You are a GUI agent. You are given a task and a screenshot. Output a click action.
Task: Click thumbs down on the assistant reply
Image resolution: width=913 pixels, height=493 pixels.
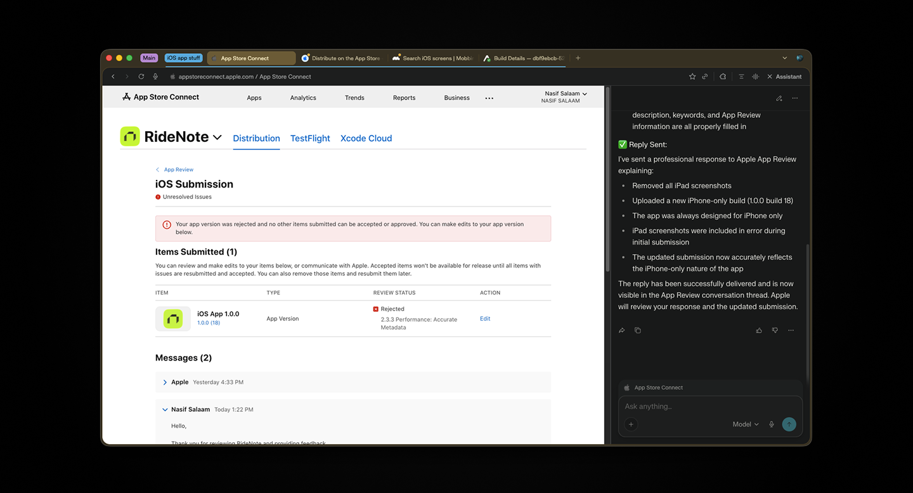point(775,330)
